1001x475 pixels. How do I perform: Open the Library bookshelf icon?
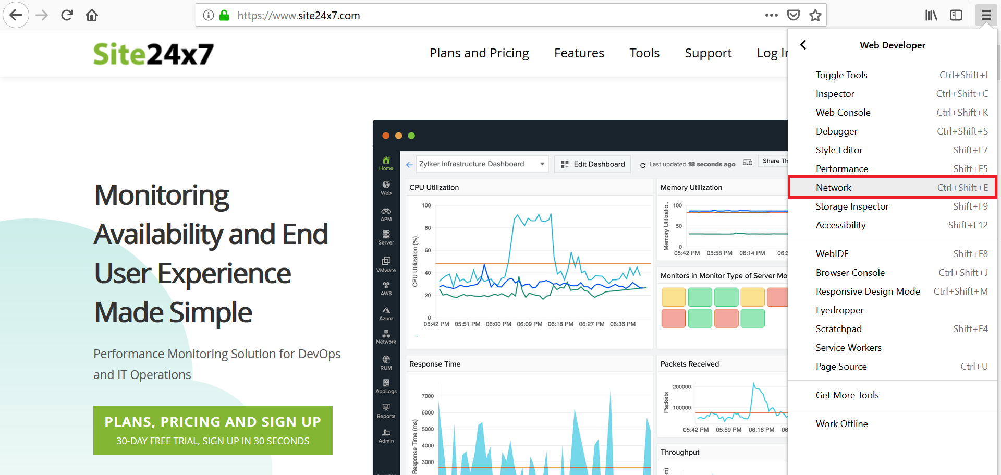pos(931,15)
